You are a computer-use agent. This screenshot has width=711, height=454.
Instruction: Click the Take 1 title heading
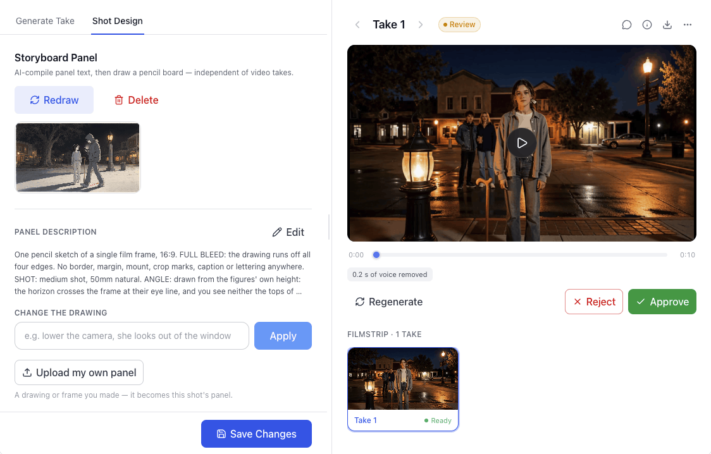pyautogui.click(x=389, y=25)
